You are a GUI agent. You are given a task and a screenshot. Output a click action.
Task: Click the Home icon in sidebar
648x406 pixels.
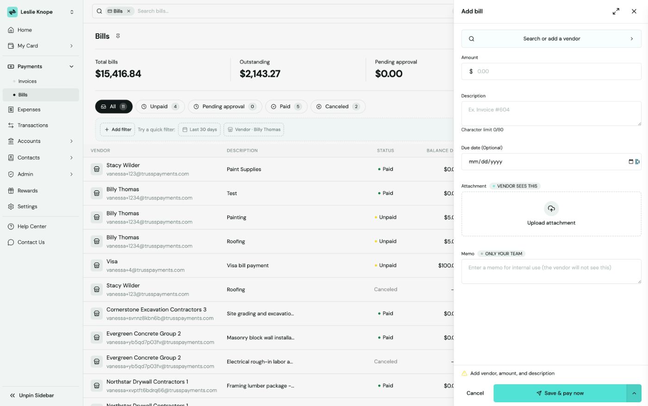click(11, 30)
